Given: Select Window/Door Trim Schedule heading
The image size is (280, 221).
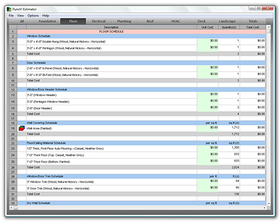Looking at the screenshot, I should (x=45, y=176).
